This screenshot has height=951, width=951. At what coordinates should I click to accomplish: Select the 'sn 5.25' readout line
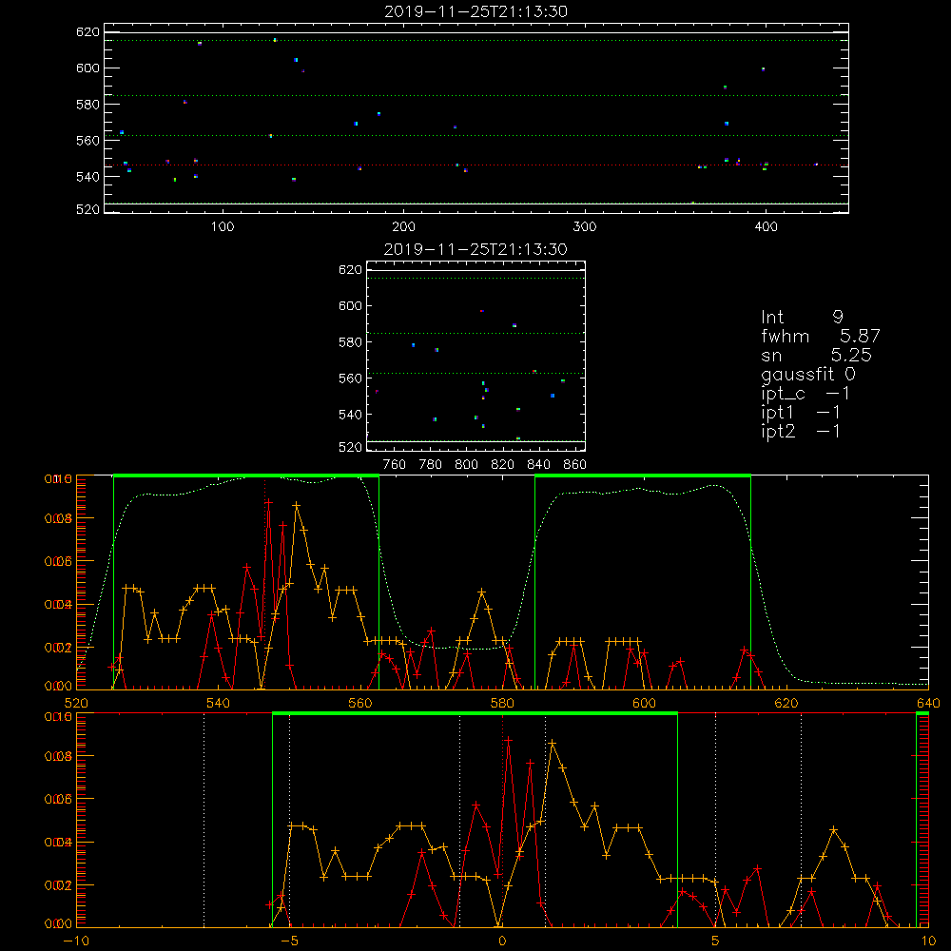point(816,355)
